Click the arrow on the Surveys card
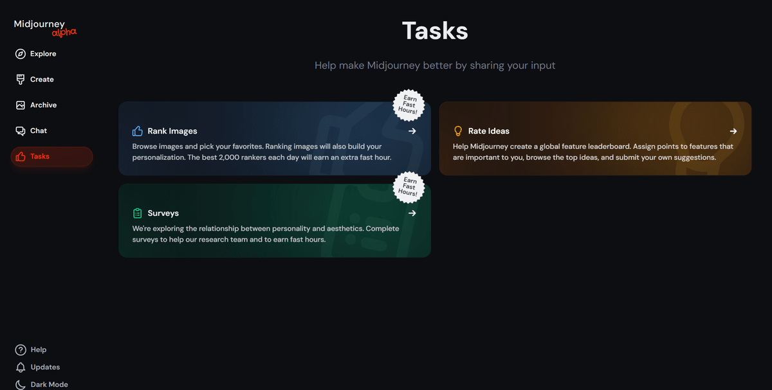Image resolution: width=772 pixels, height=390 pixels. tap(412, 213)
